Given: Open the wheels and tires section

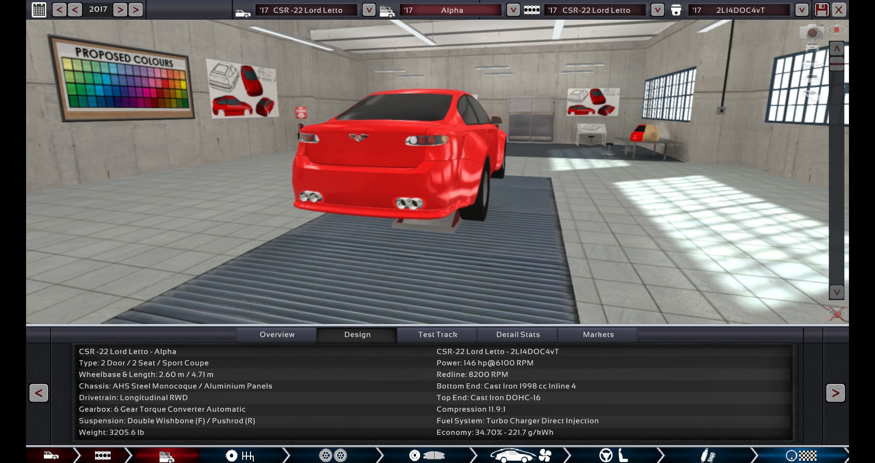Looking at the screenshot, I should click(333, 455).
